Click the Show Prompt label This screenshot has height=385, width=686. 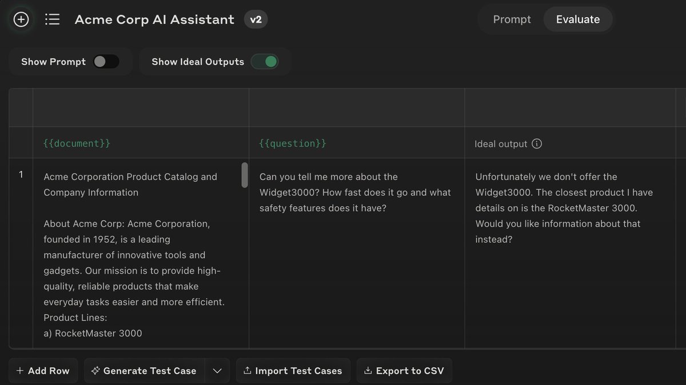53,62
